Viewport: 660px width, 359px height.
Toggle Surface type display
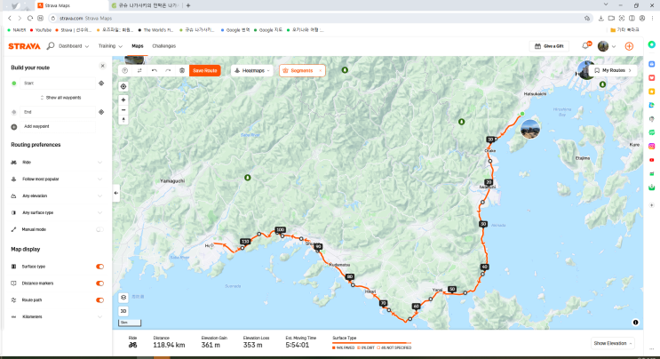[x=99, y=267]
